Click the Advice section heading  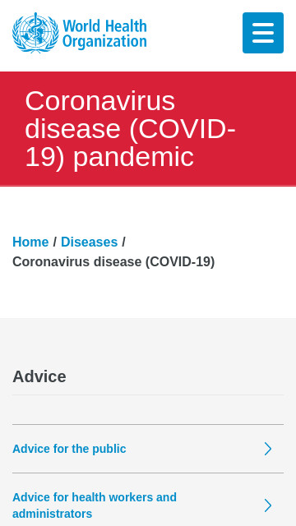[x=39, y=376]
